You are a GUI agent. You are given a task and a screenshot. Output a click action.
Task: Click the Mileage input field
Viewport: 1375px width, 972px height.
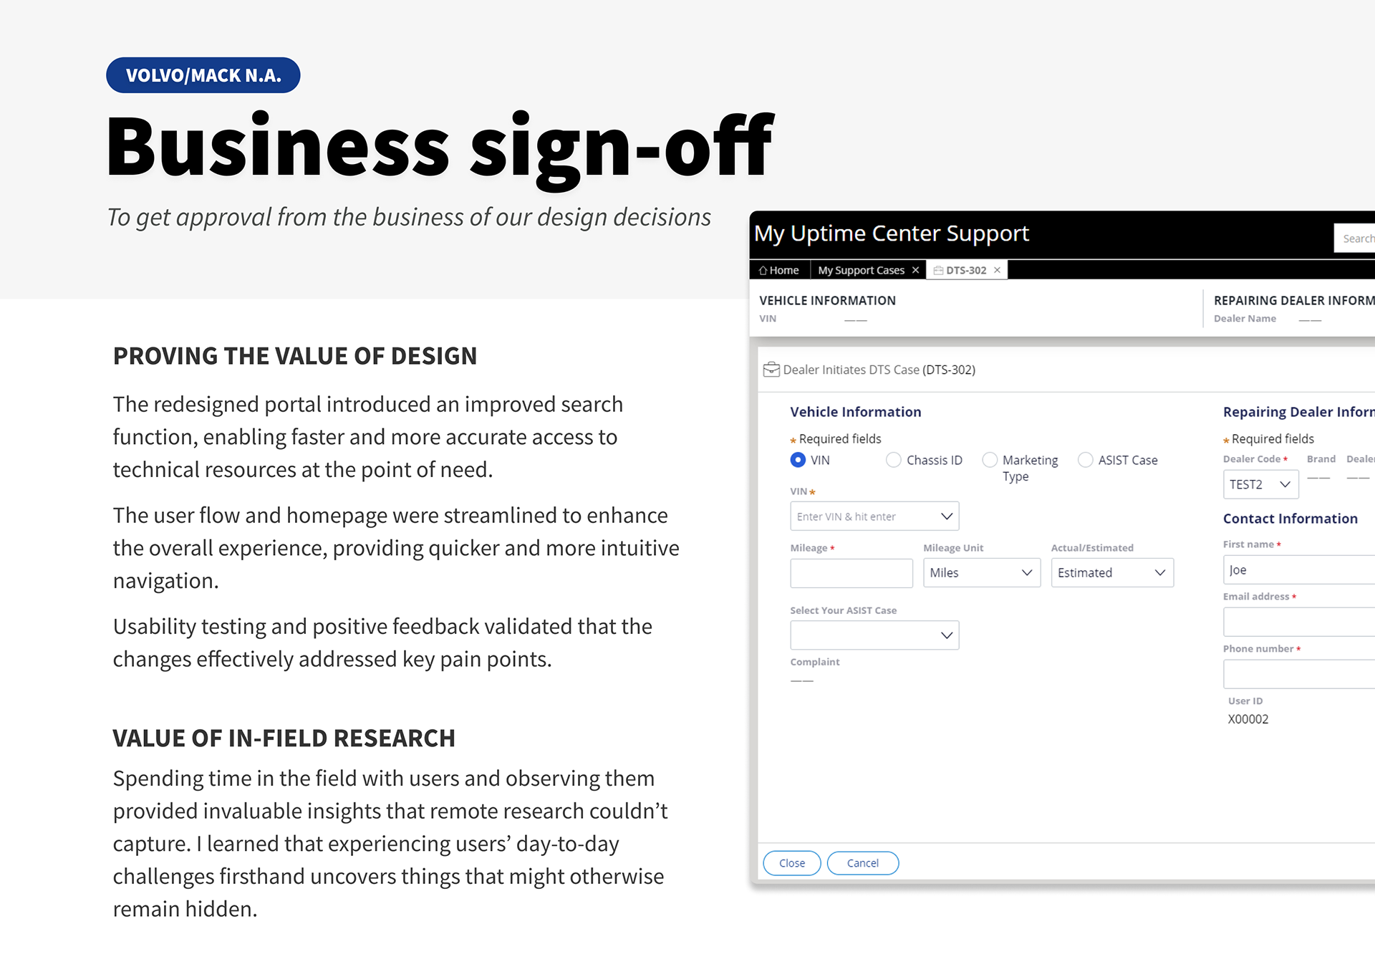[x=851, y=573]
